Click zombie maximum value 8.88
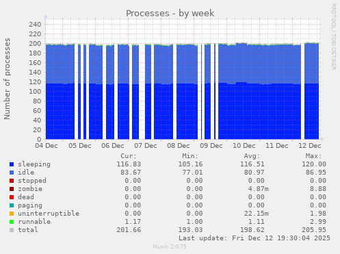The image size is (340, 254). pos(318,189)
